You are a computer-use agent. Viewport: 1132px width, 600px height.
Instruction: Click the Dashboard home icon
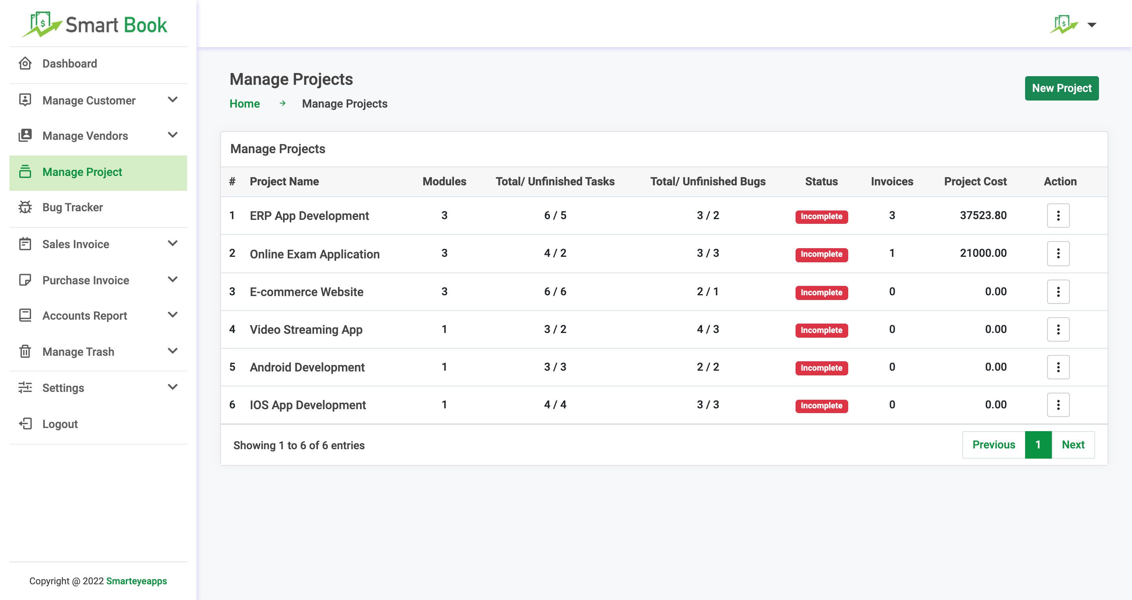25,64
